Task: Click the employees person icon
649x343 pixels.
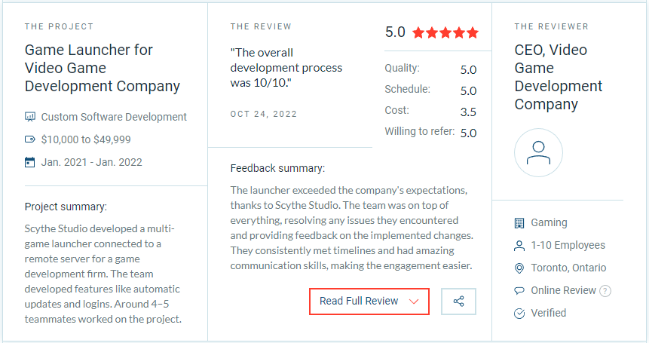Action: click(x=519, y=246)
